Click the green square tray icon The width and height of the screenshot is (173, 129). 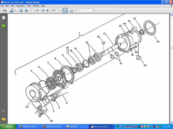click(x=118, y=127)
